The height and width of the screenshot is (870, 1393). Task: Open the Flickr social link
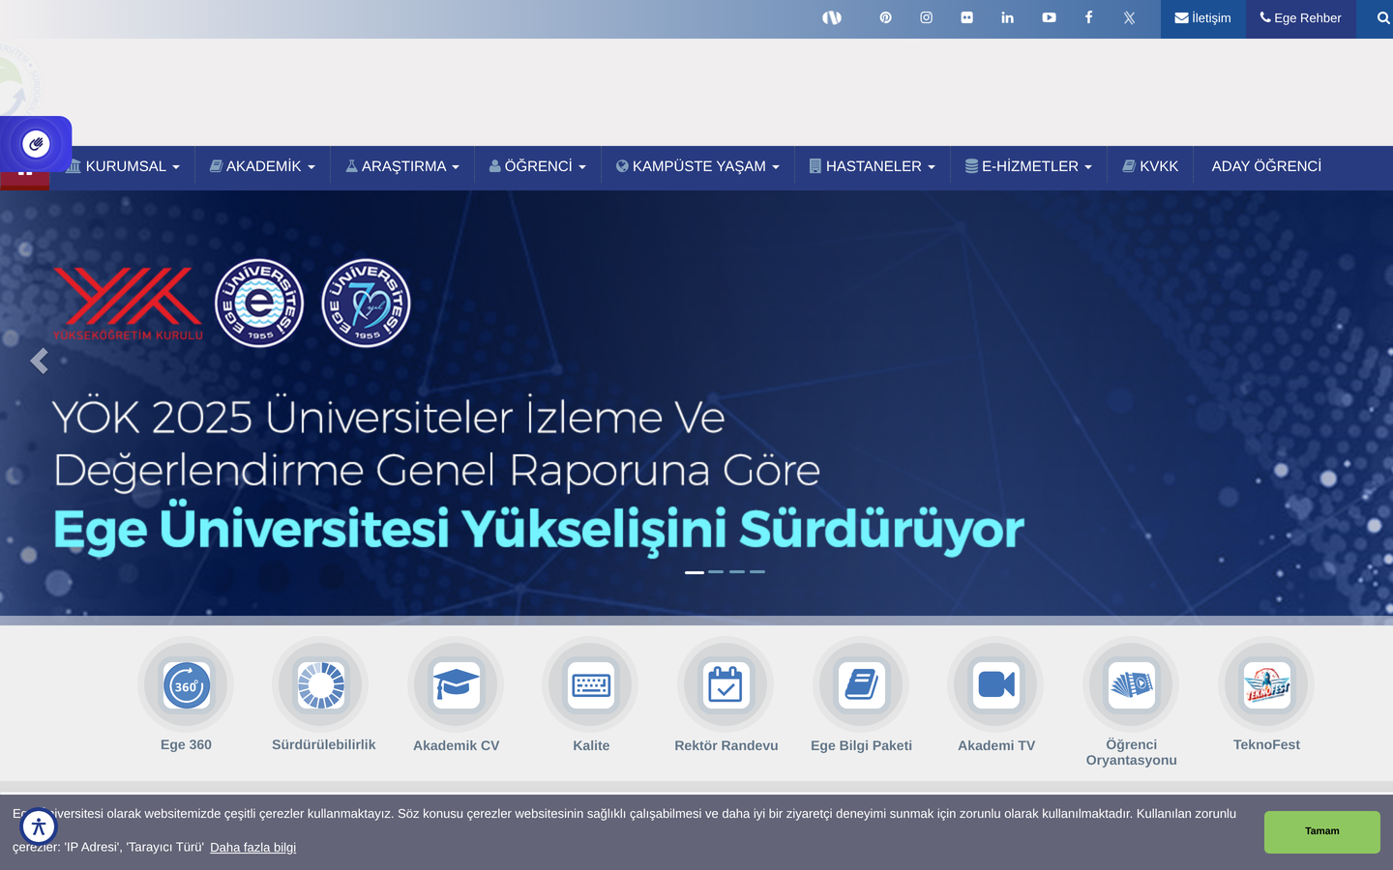click(x=966, y=17)
